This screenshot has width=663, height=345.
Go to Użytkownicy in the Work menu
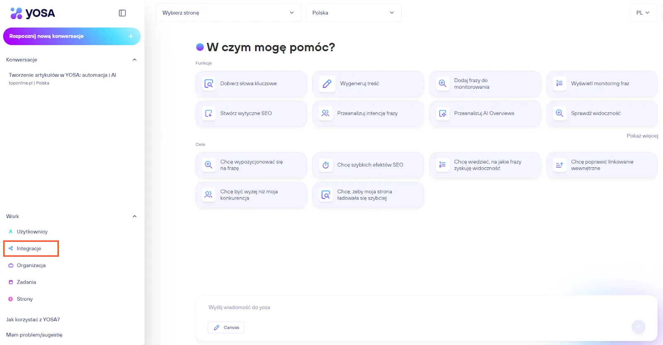tap(32, 232)
